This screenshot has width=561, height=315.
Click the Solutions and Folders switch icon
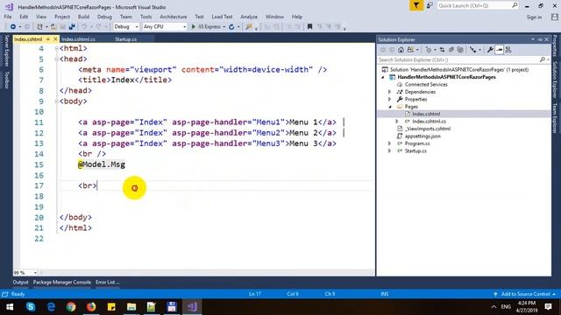tap(410, 50)
